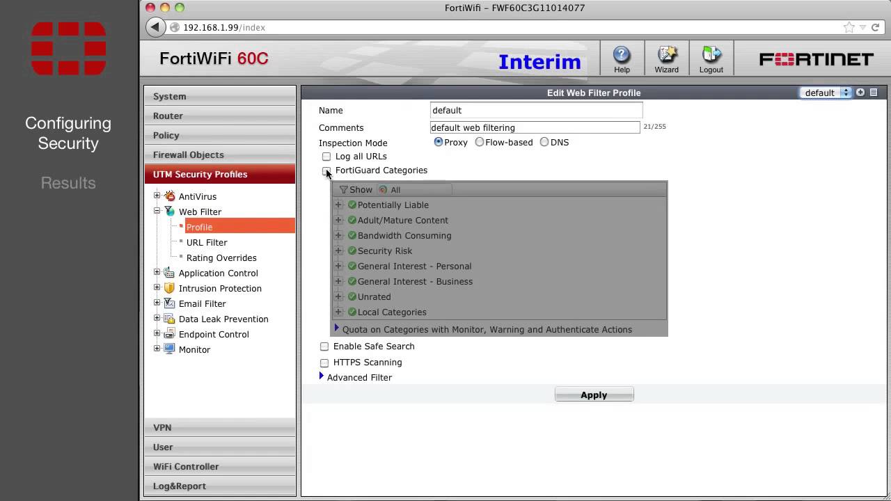Click the Logout icon
This screenshot has height=501, width=891.
click(x=711, y=54)
